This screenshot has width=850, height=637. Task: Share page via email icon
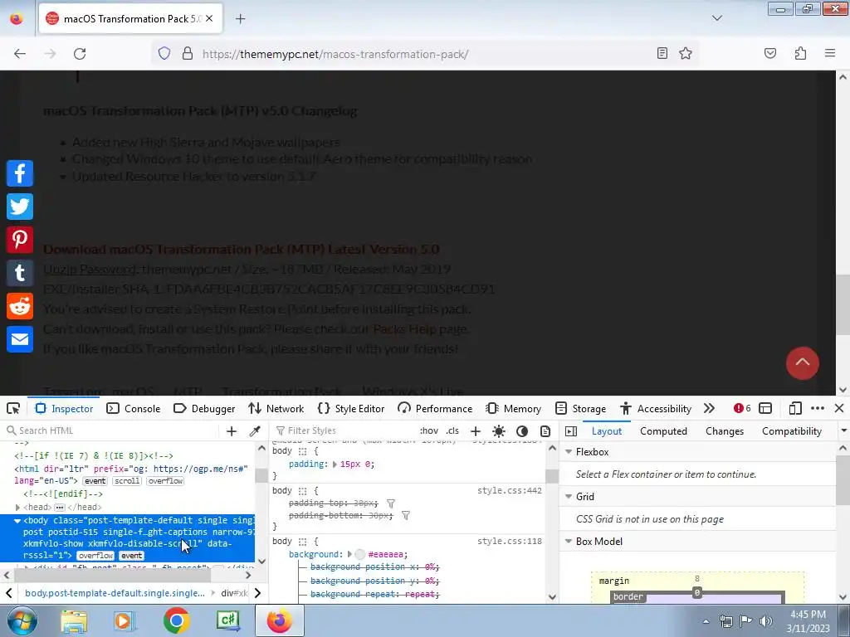pyautogui.click(x=20, y=339)
